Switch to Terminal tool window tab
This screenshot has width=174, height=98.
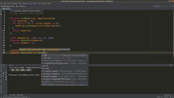20,95
